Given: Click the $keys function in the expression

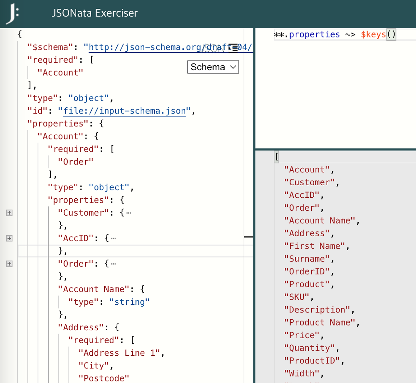Looking at the screenshot, I should pyautogui.click(x=373, y=34).
